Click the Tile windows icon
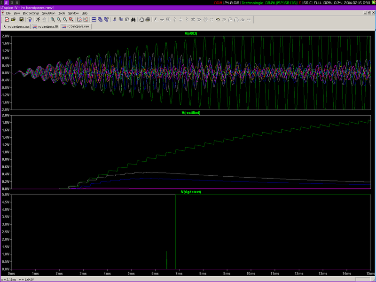 click(94, 19)
